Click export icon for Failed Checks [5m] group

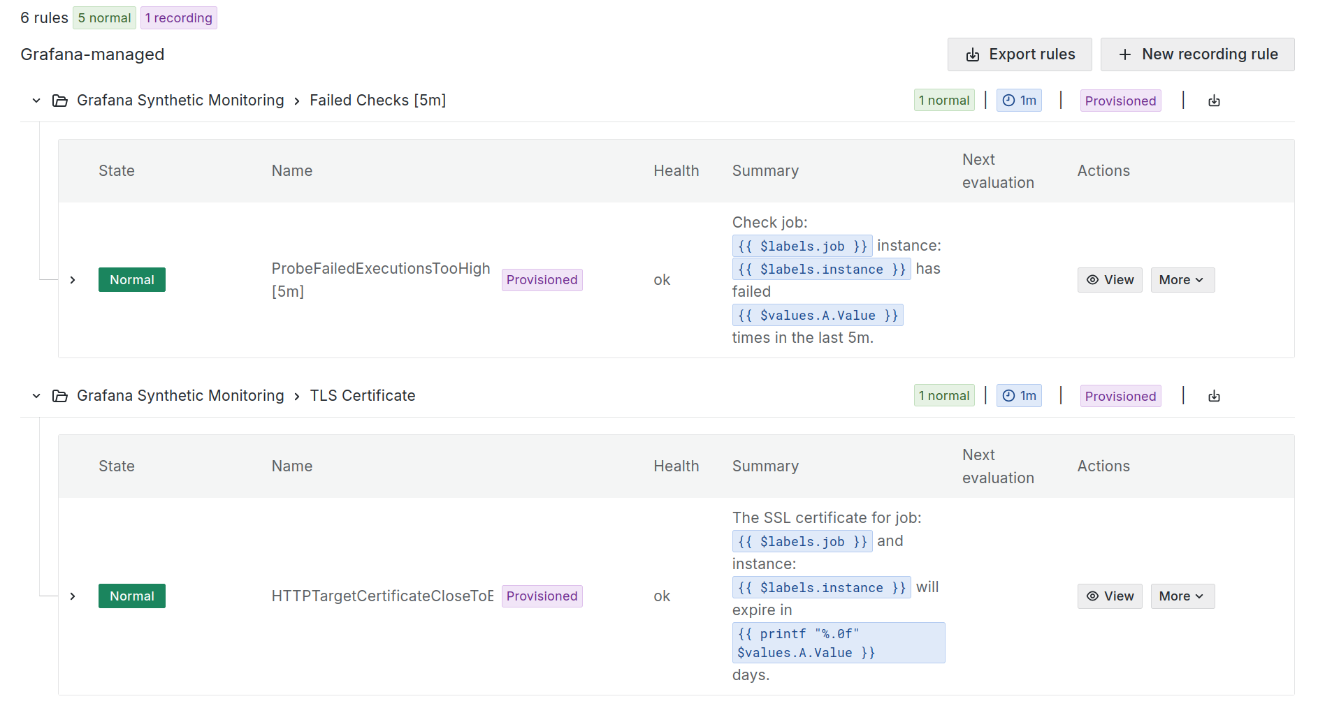1214,101
